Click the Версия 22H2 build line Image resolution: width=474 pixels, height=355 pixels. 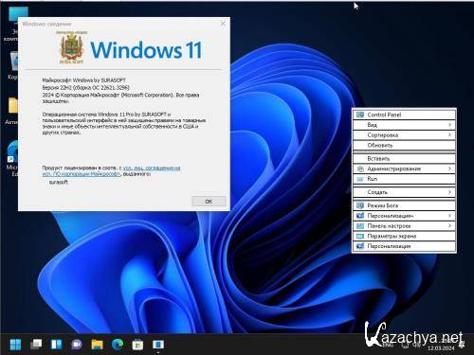[85, 87]
